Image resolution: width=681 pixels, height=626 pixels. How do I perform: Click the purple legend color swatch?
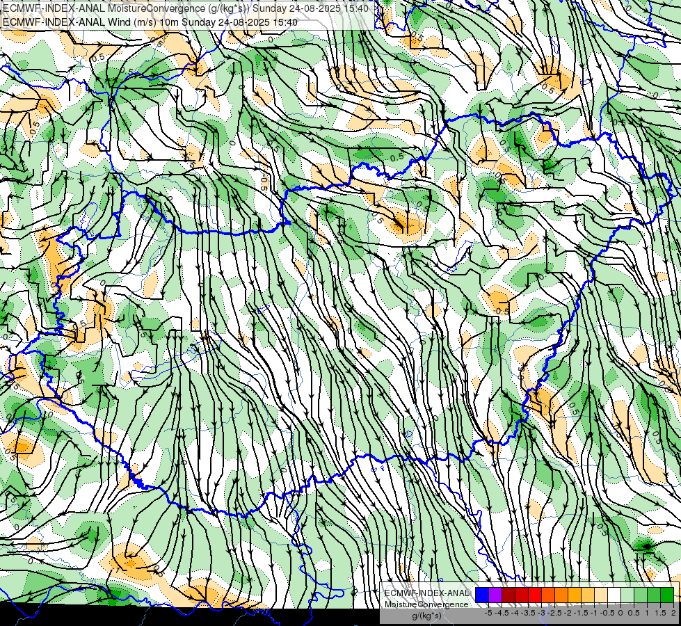click(495, 595)
